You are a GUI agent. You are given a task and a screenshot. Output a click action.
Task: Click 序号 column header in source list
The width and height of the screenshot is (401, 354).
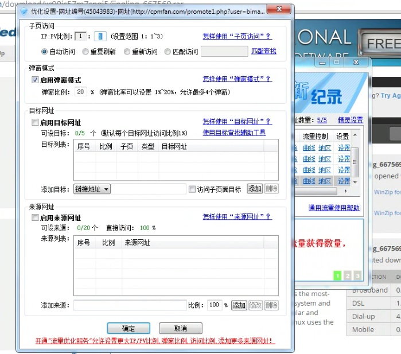coord(85,243)
